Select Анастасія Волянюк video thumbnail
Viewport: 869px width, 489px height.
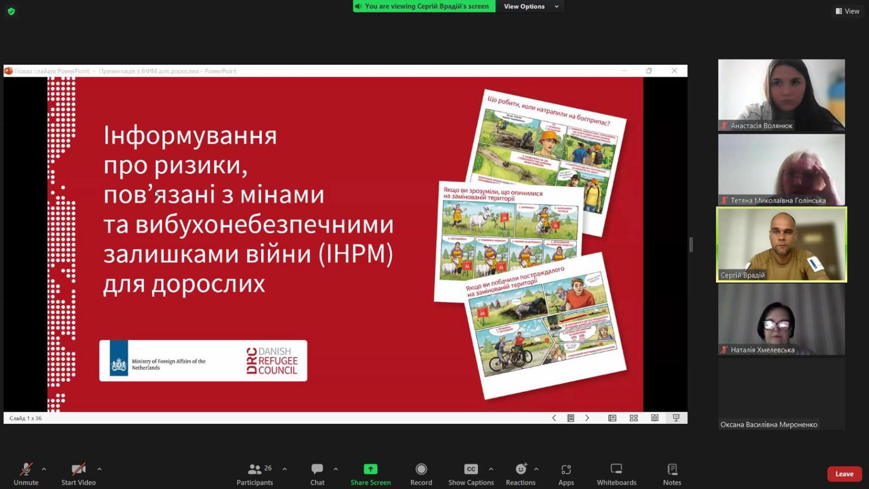[782, 95]
